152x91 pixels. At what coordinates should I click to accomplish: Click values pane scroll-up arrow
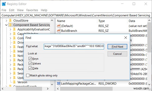149,20
